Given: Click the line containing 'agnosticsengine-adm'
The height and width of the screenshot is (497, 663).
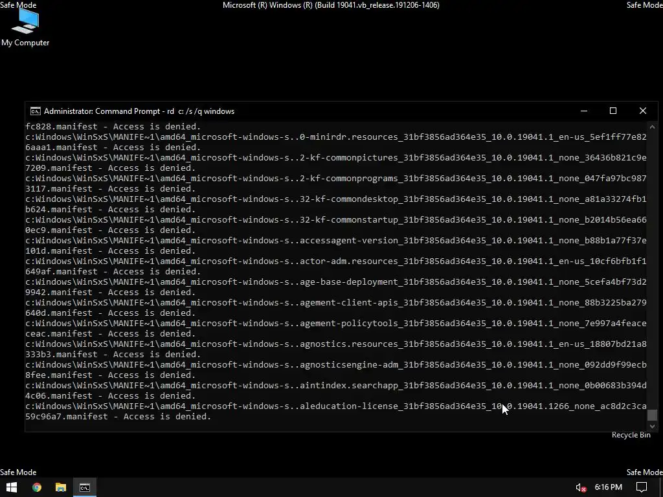Looking at the screenshot, I should pos(336,365).
